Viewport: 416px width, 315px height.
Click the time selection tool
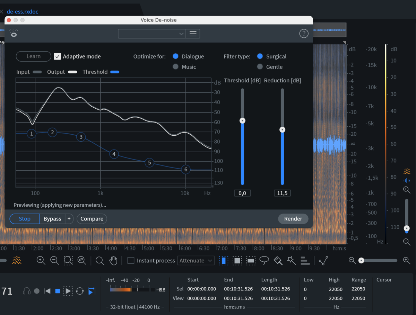click(x=224, y=260)
